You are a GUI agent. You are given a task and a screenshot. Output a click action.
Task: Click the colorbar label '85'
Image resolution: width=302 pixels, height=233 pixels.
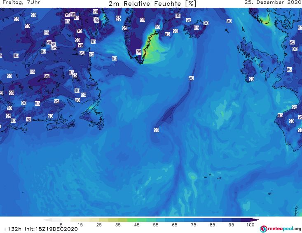click(x=213, y=225)
